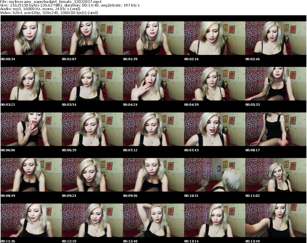Select the thumbnail frame at 00:05:33

pos(276,84)
